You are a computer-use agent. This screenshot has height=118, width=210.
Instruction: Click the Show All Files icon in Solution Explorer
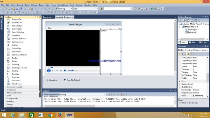[x=184, y=20]
